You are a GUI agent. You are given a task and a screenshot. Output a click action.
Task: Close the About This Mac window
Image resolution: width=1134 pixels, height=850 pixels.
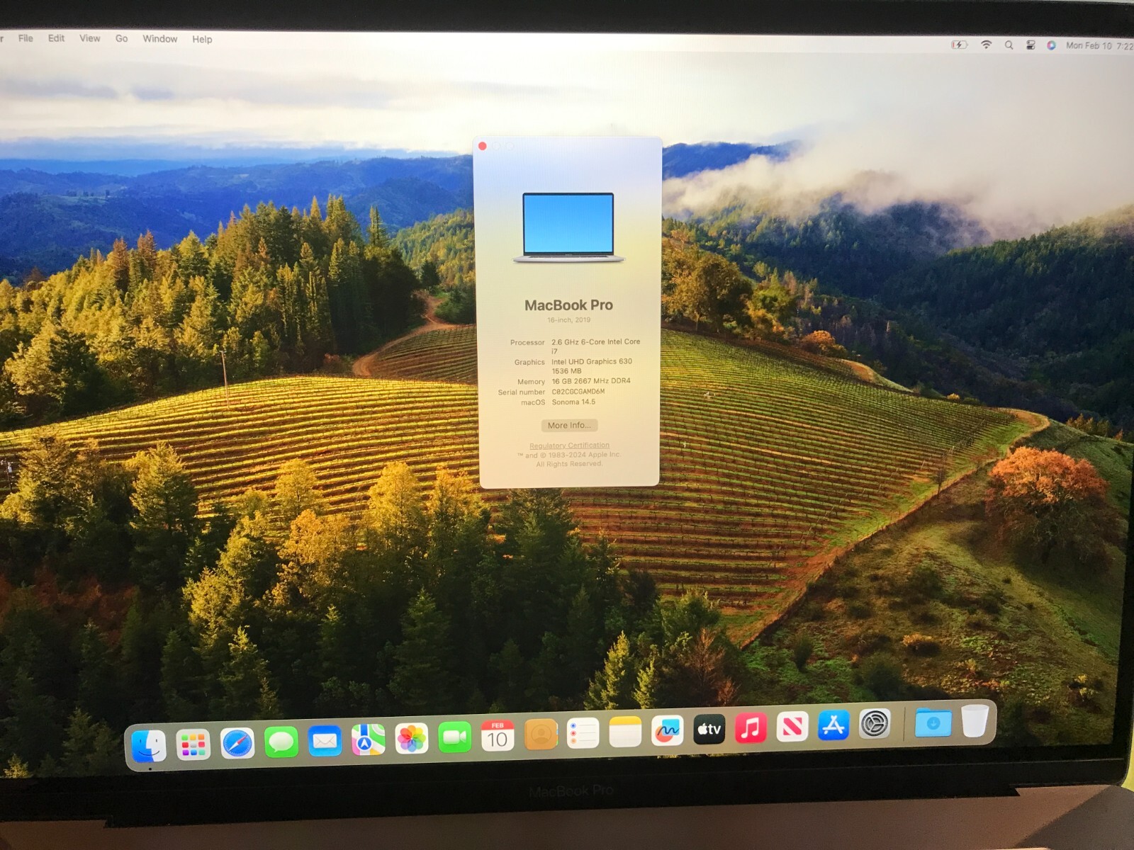pyautogui.click(x=483, y=146)
